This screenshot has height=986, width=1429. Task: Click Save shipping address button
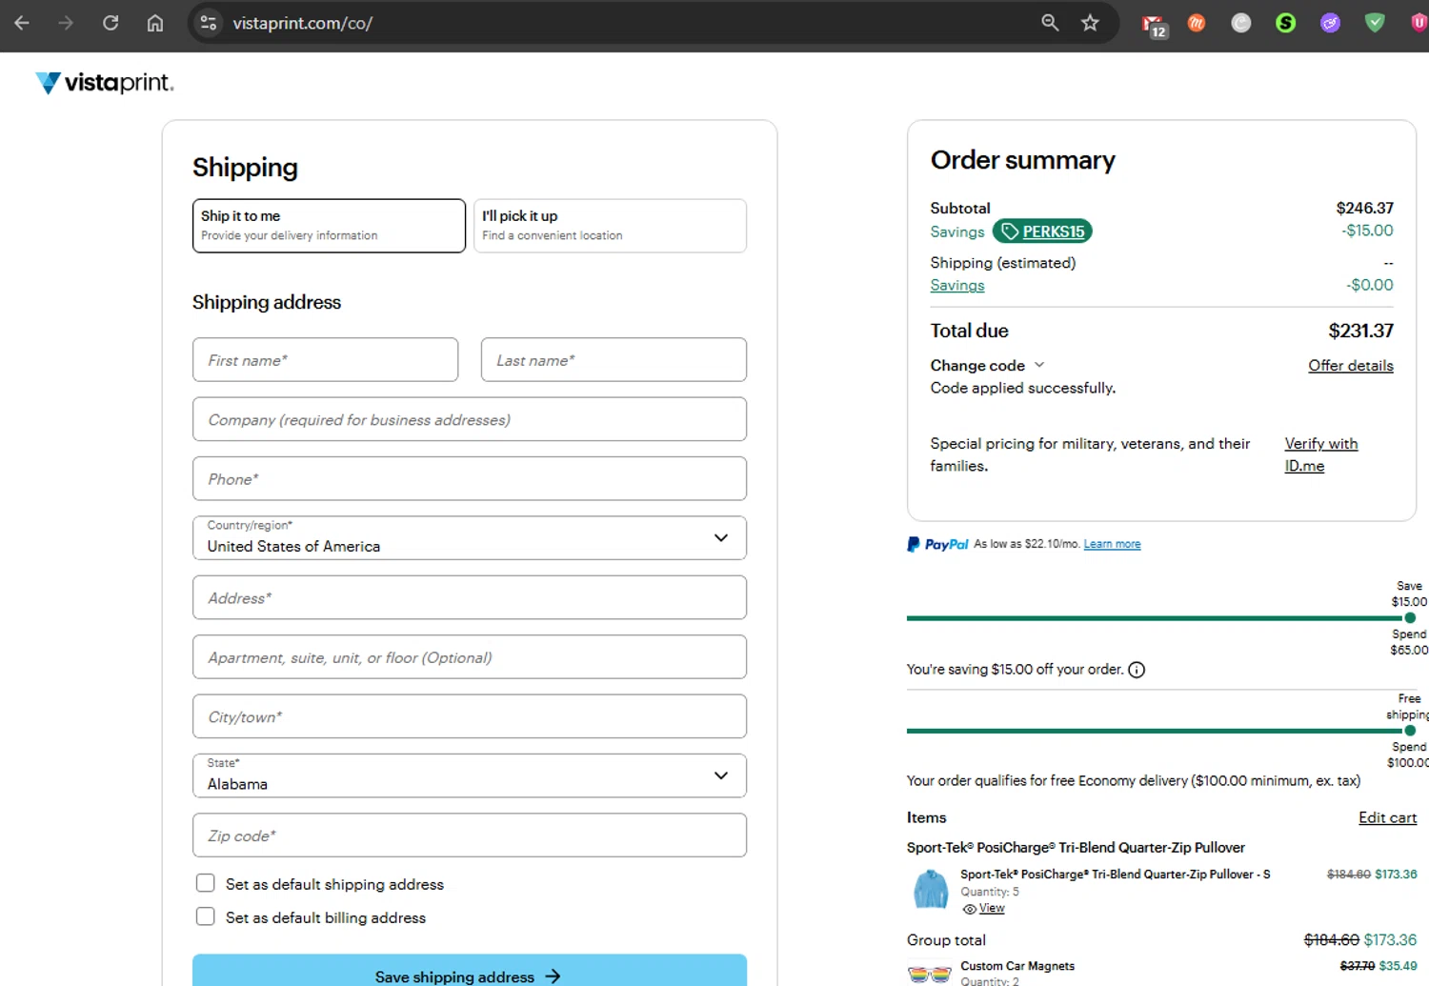tap(470, 972)
